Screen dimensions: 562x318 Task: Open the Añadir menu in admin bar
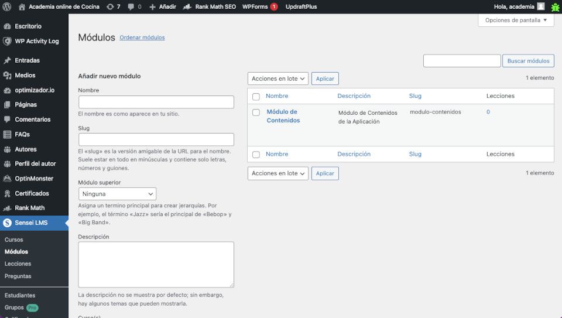tap(162, 7)
